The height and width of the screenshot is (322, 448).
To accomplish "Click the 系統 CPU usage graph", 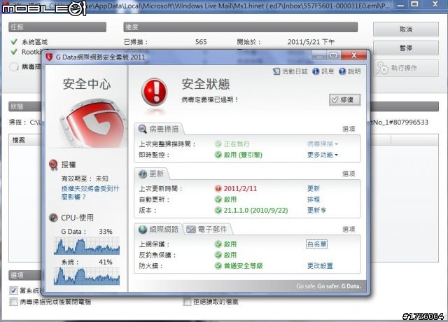I will [x=87, y=276].
